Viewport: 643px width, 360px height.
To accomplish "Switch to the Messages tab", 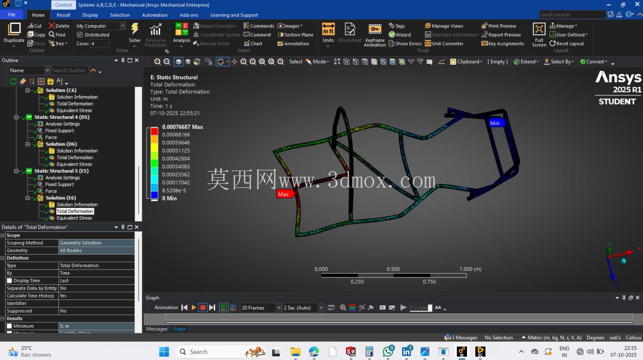I will click(x=157, y=329).
